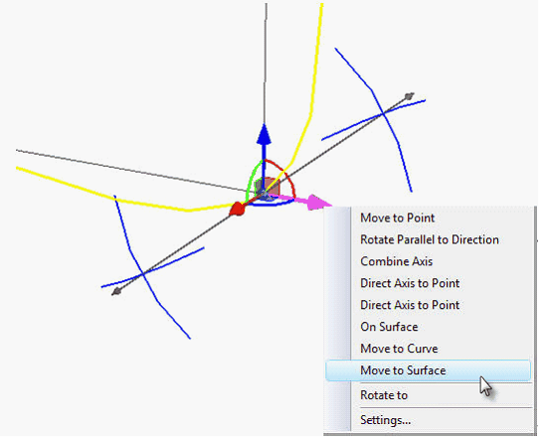Image resolution: width=539 pixels, height=437 pixels.
Task: Choose Rotate to from the menu
Action: pyautogui.click(x=384, y=395)
